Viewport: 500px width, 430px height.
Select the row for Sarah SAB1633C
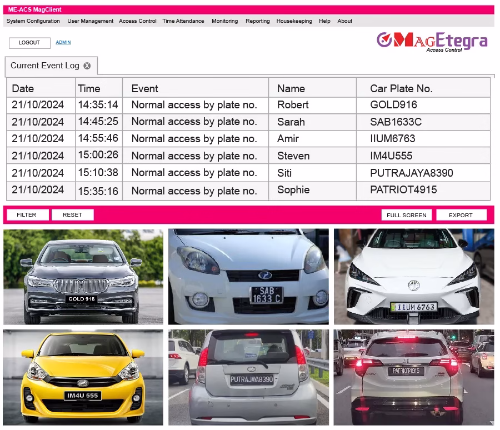tap(248, 122)
